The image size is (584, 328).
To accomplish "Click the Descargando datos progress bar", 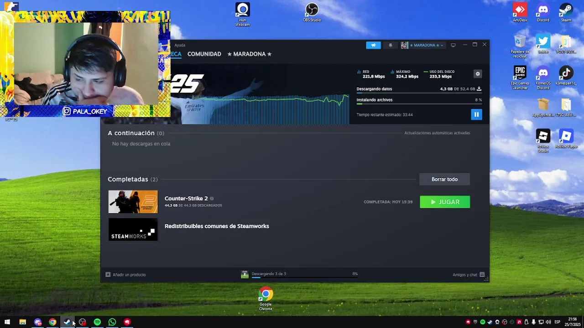I will pyautogui.click(x=419, y=93).
